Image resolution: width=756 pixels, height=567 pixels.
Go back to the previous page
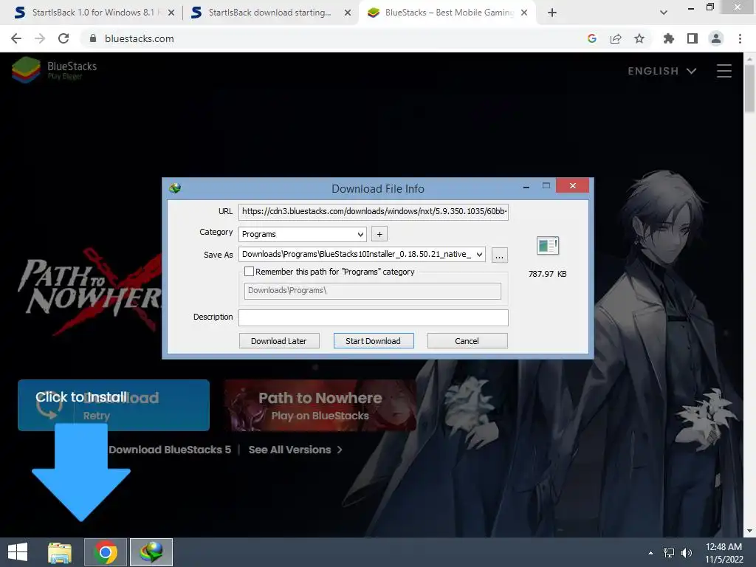16,38
